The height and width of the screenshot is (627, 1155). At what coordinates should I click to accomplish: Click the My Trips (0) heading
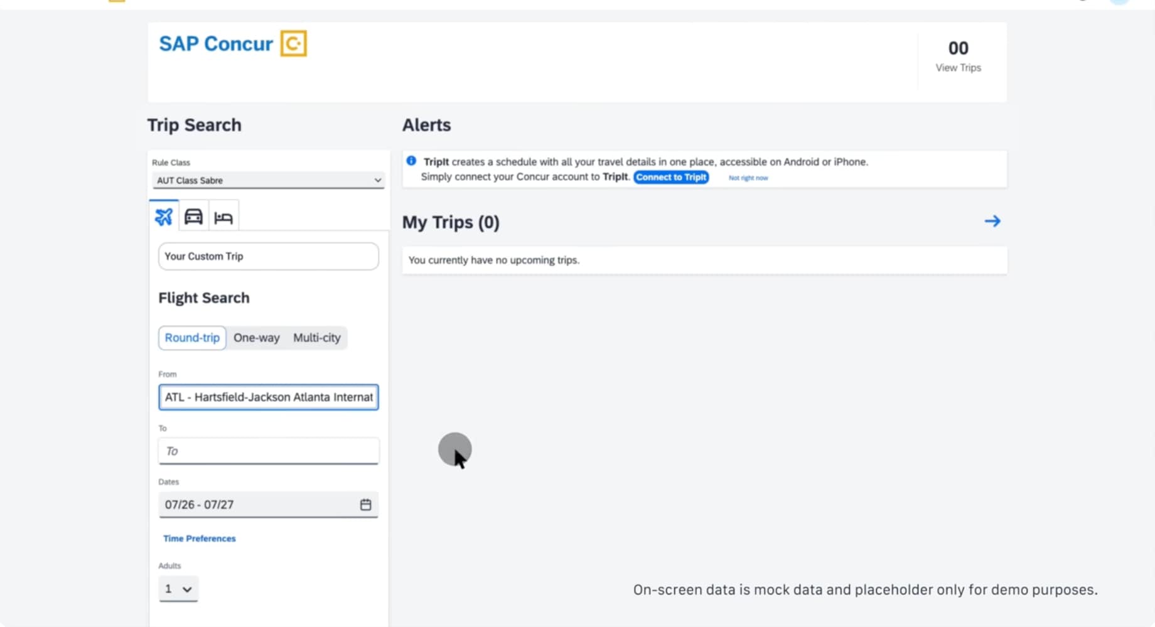click(x=451, y=222)
